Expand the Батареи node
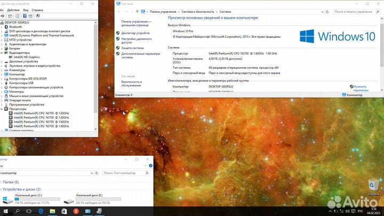This screenshot has height=216, width=384. [2, 49]
